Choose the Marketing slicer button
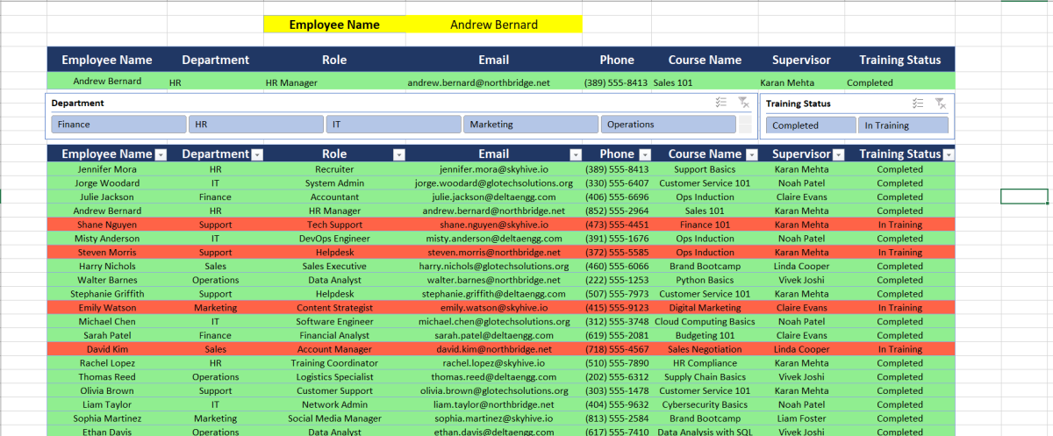This screenshot has height=436, width=1053. point(531,125)
